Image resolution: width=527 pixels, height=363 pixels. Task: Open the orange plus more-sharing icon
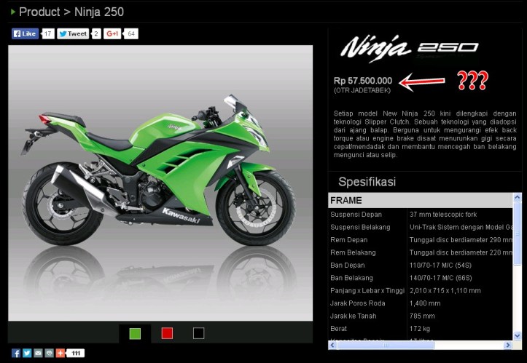[x=60, y=354]
